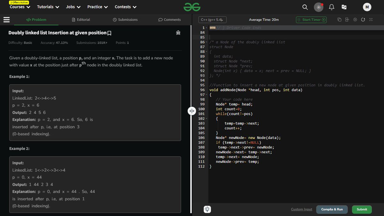
Task: Click Compile & Run button
Action: (x=332, y=209)
